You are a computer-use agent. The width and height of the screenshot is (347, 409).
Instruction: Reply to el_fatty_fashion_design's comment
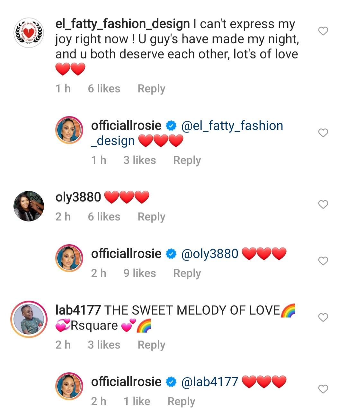(151, 89)
